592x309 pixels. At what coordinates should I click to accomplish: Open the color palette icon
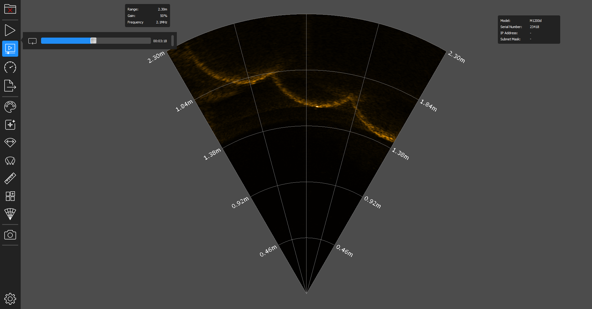pos(10,107)
